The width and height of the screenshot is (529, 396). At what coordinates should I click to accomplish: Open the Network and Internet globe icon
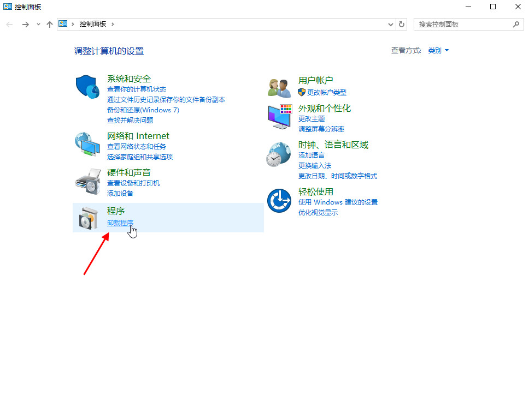click(87, 144)
